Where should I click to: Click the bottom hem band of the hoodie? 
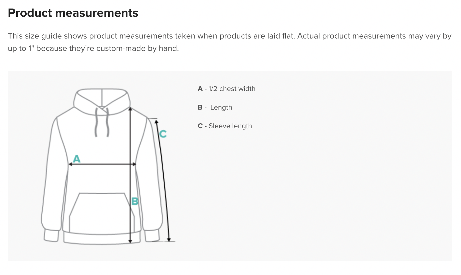coord(102,238)
